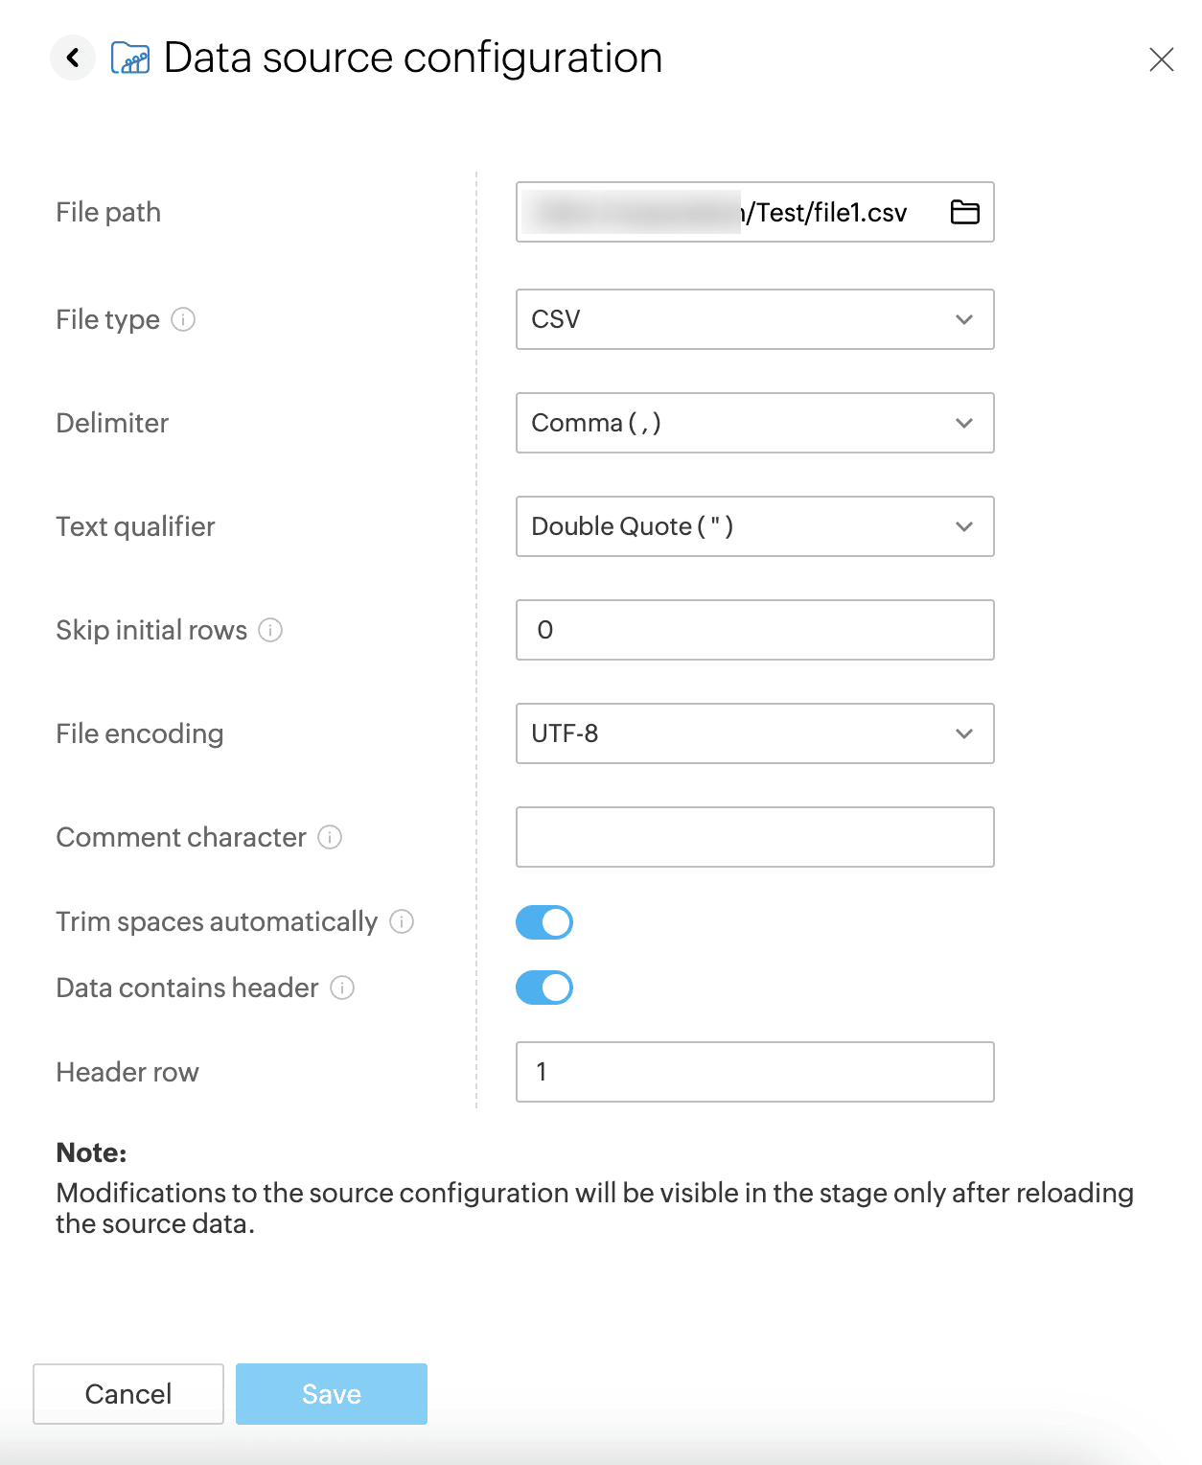Show Skip initial rows info tooltip icon
Viewport: 1202px width, 1465px height.
(270, 630)
